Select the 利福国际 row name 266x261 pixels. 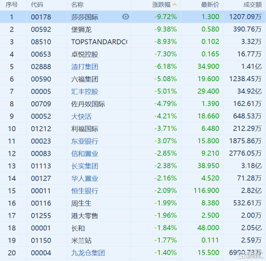[85, 129]
